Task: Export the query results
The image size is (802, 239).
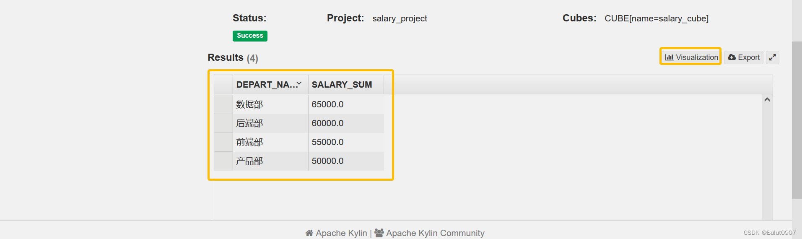Action: coord(743,57)
